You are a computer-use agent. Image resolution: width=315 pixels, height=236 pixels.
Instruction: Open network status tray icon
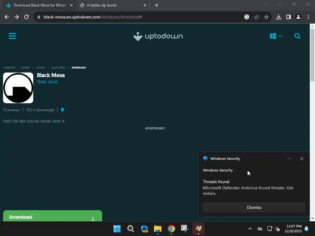click(269, 229)
